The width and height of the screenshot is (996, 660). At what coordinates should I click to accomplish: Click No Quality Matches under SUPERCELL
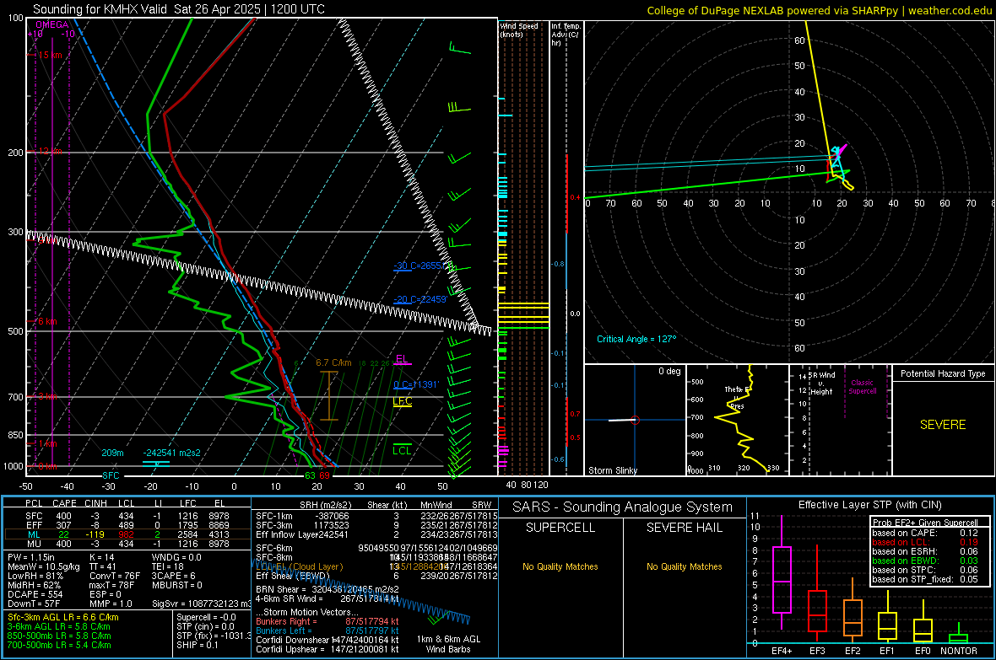(560, 566)
